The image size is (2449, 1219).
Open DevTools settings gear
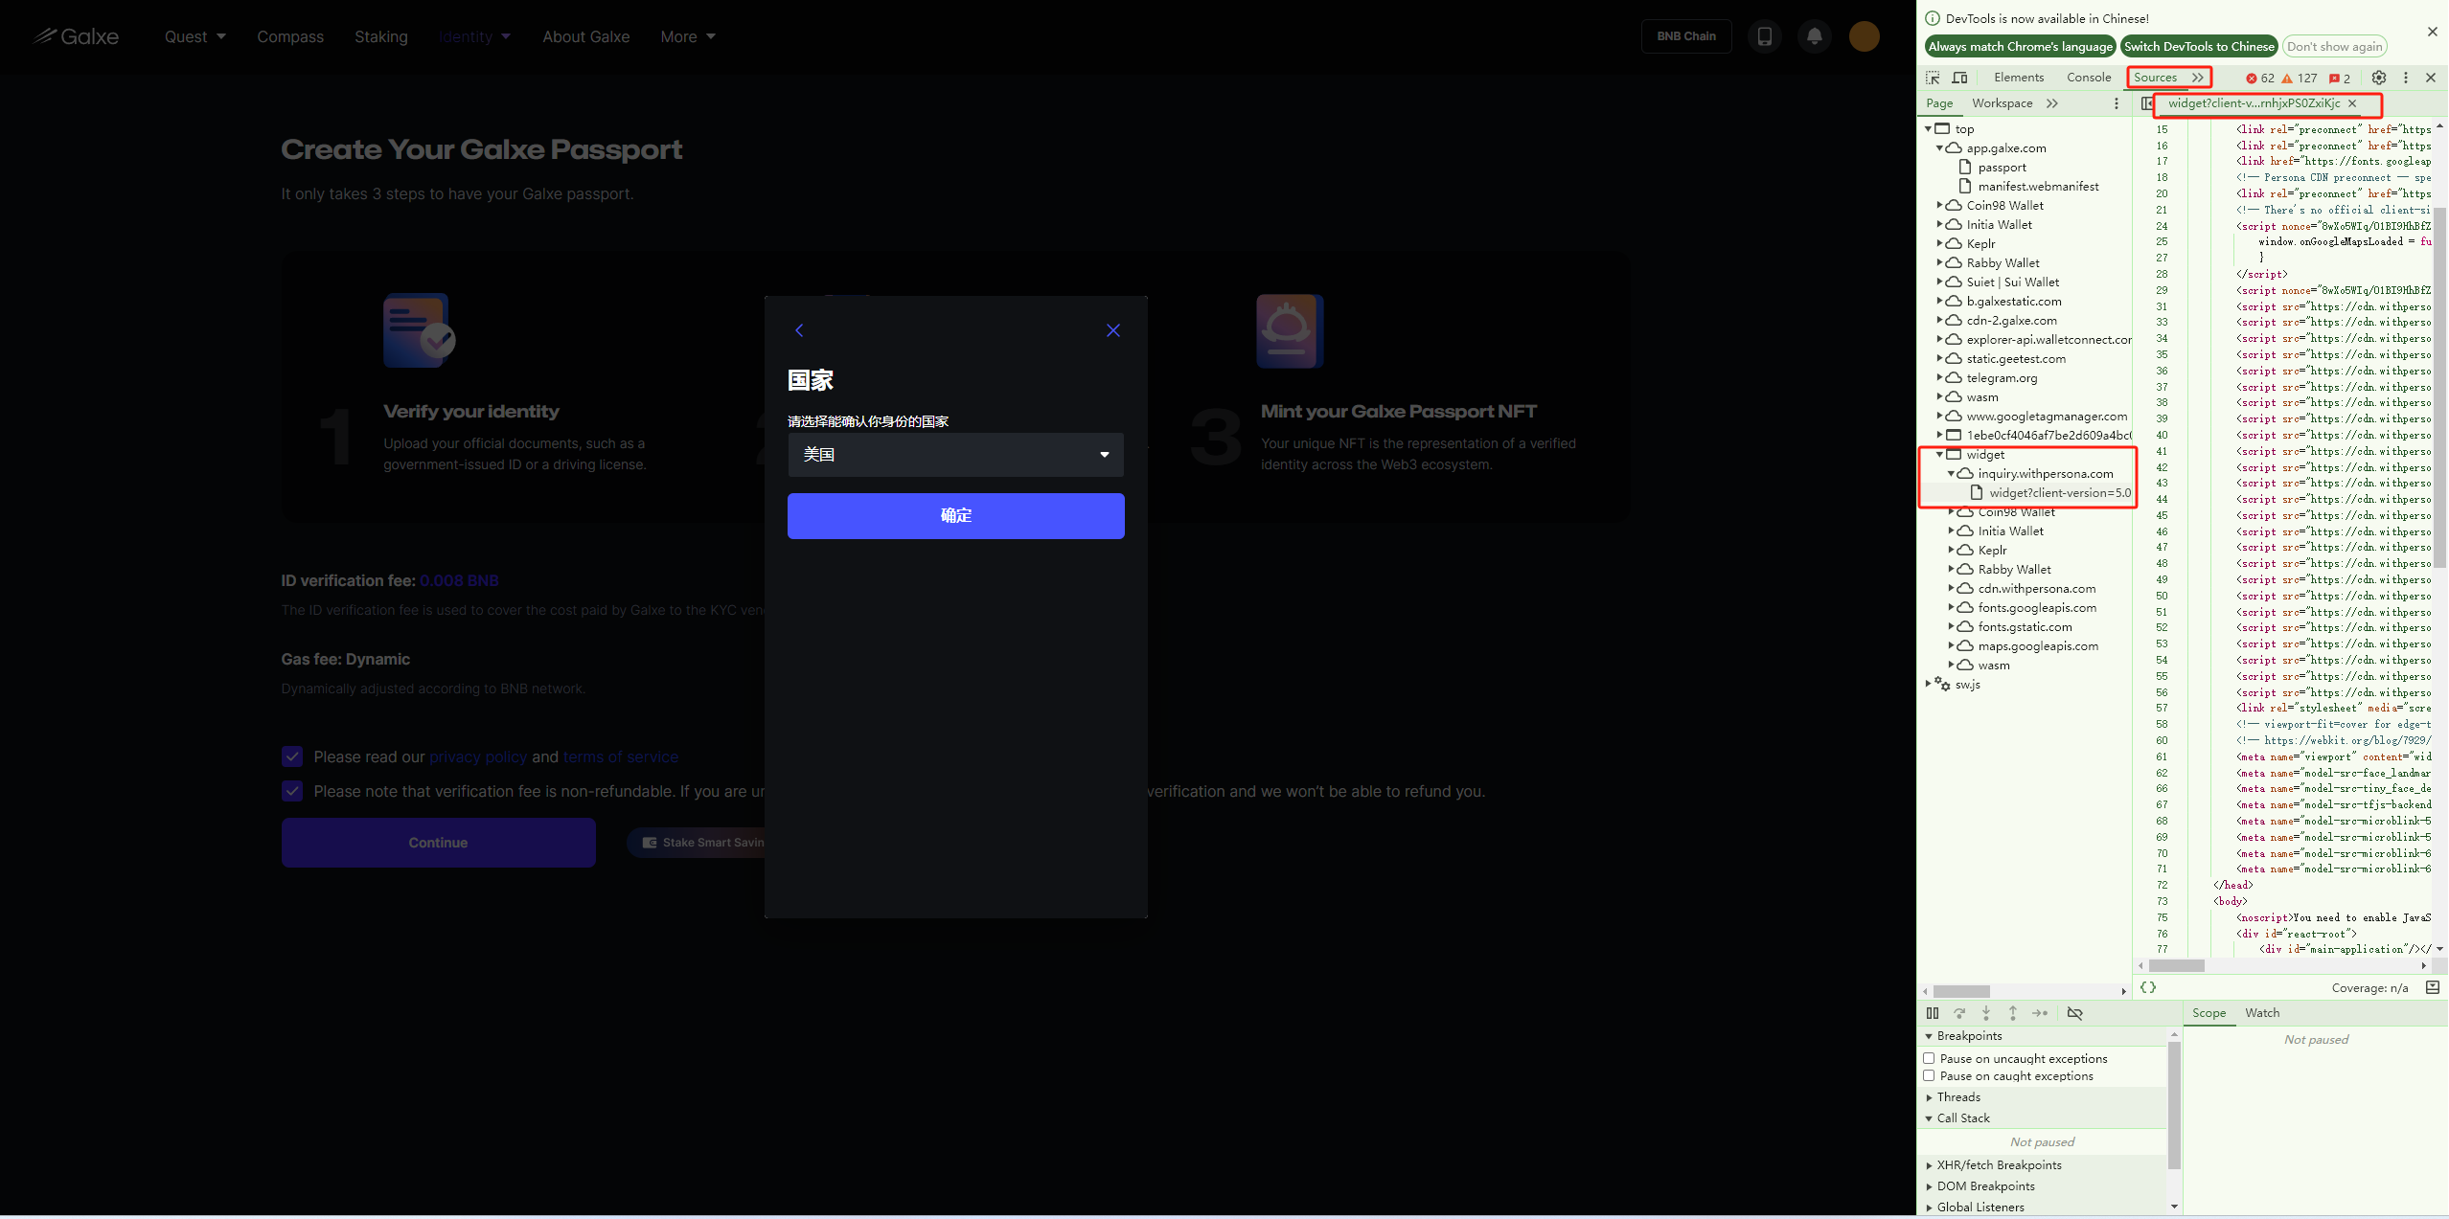2378,78
